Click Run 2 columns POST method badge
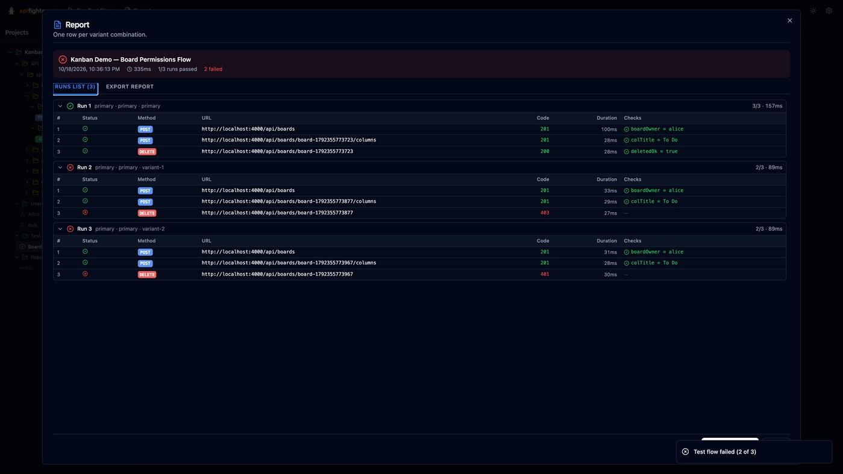Viewport: 843px width, 474px height. coord(145,202)
